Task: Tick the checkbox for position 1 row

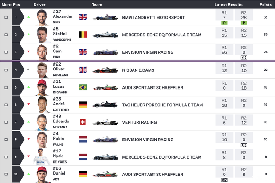Action: point(6,18)
